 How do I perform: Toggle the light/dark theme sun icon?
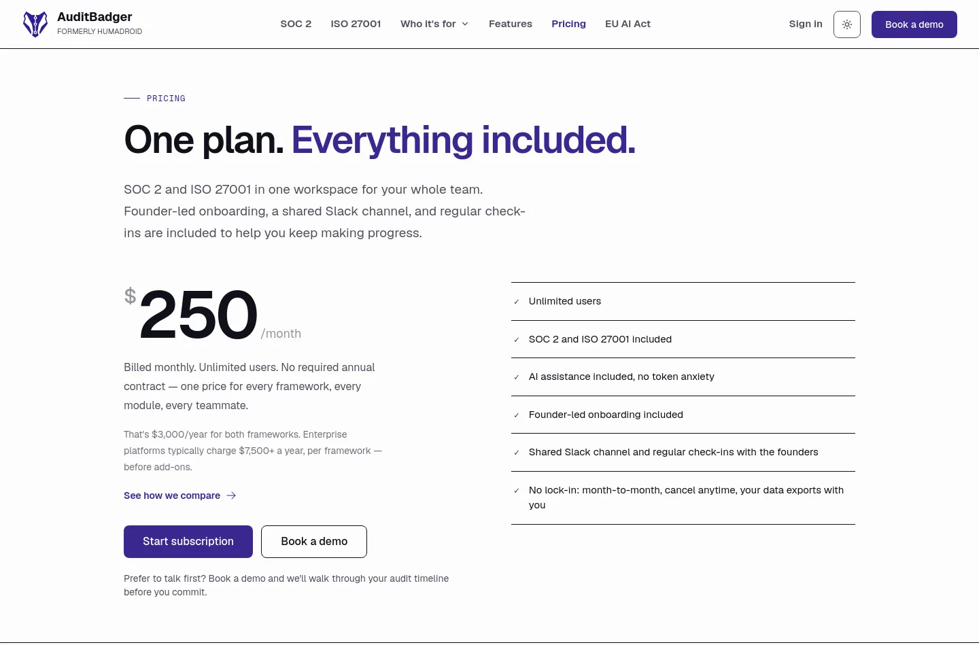click(847, 24)
